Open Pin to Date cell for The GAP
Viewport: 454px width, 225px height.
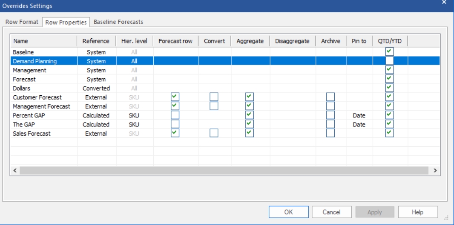[359, 124]
